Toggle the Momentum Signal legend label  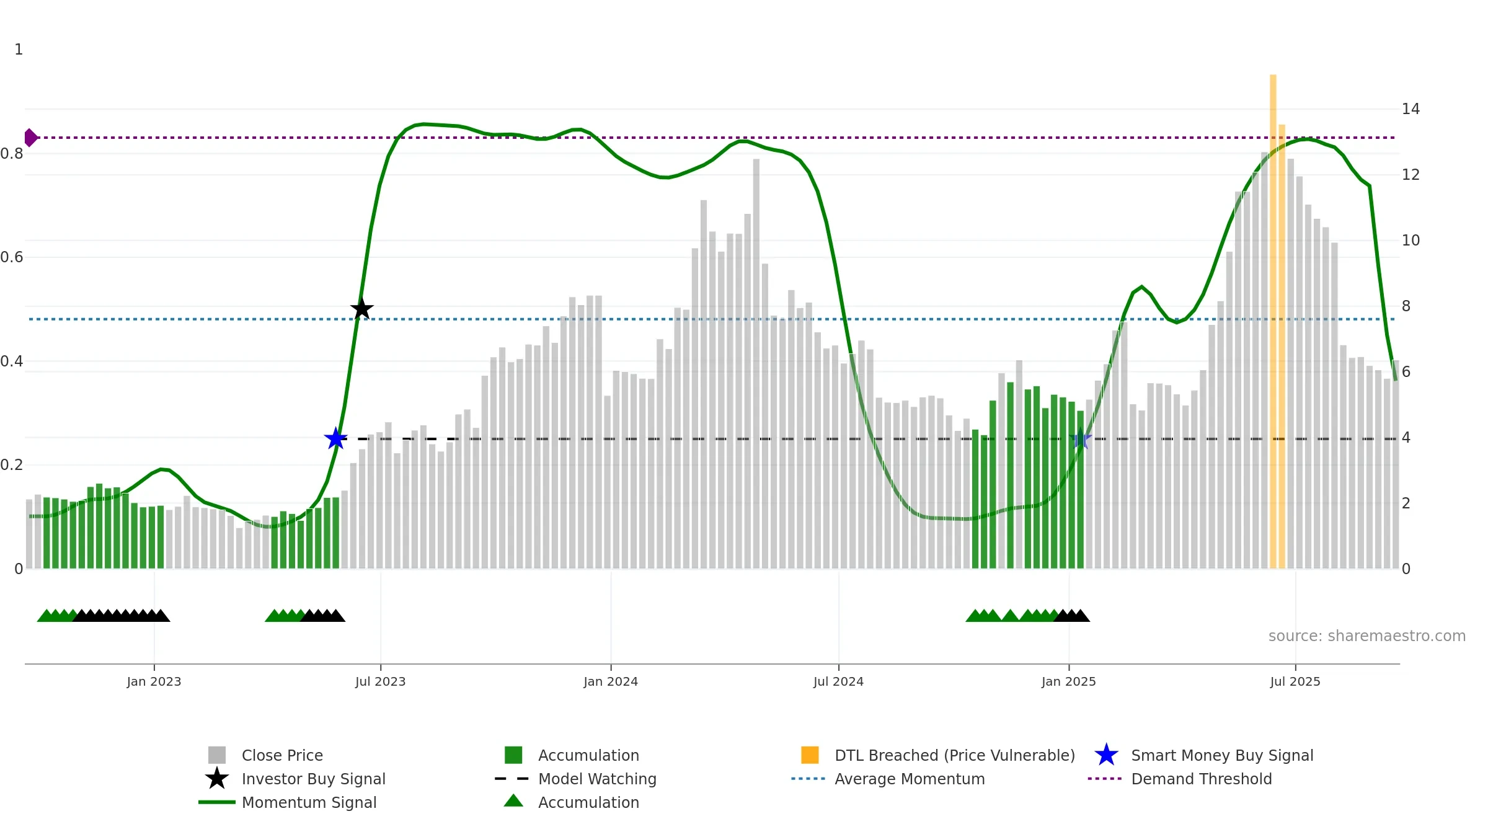tap(309, 802)
